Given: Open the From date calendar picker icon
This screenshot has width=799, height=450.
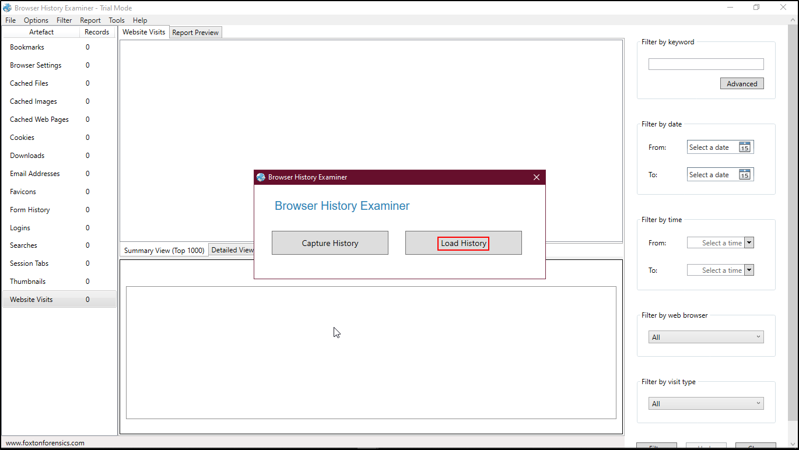Looking at the screenshot, I should [x=744, y=147].
